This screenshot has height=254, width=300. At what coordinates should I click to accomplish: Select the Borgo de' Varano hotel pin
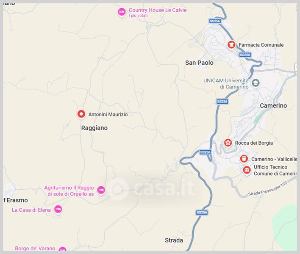point(63,249)
